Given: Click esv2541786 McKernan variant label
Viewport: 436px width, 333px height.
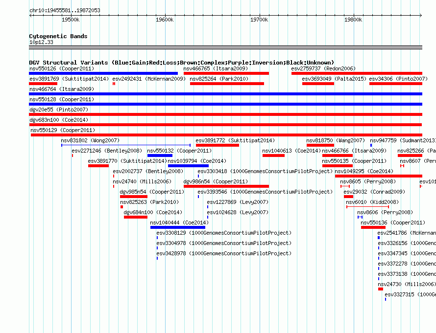Looking at the screenshot, I should click(x=407, y=233).
